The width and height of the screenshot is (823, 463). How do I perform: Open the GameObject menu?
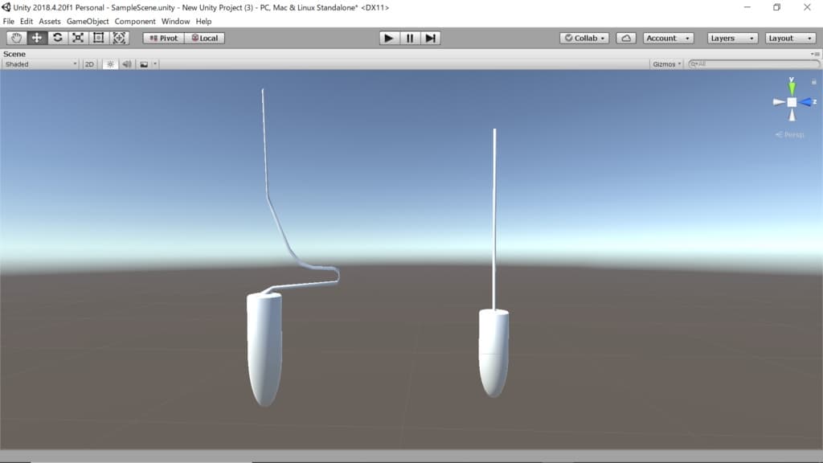pos(88,22)
